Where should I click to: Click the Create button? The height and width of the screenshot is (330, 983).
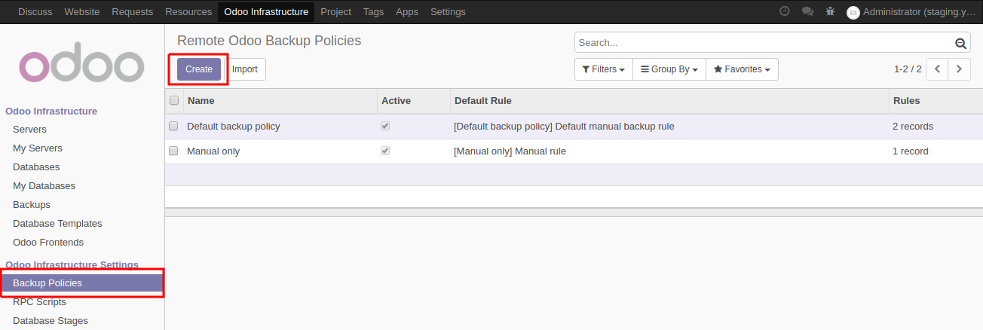[x=199, y=69]
